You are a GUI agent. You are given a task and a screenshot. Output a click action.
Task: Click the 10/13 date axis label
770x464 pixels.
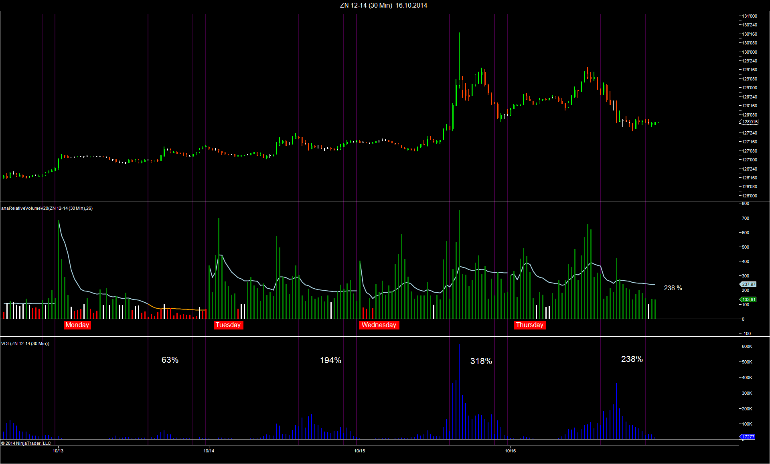pyautogui.click(x=58, y=451)
